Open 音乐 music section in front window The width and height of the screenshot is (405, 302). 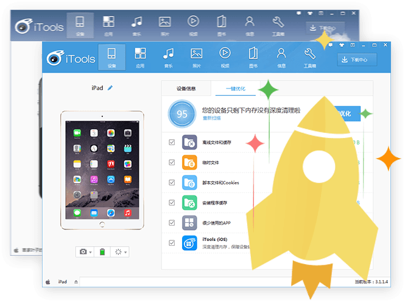(x=169, y=57)
